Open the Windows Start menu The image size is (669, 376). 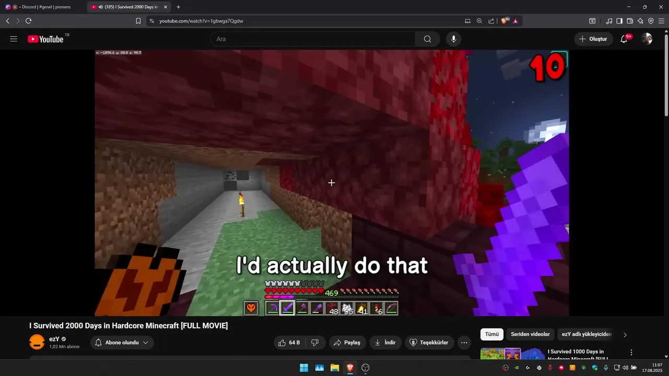coord(304,368)
